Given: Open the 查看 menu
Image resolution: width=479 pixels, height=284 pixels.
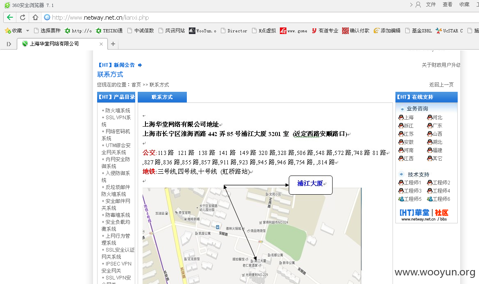Looking at the screenshot, I should (447, 4).
